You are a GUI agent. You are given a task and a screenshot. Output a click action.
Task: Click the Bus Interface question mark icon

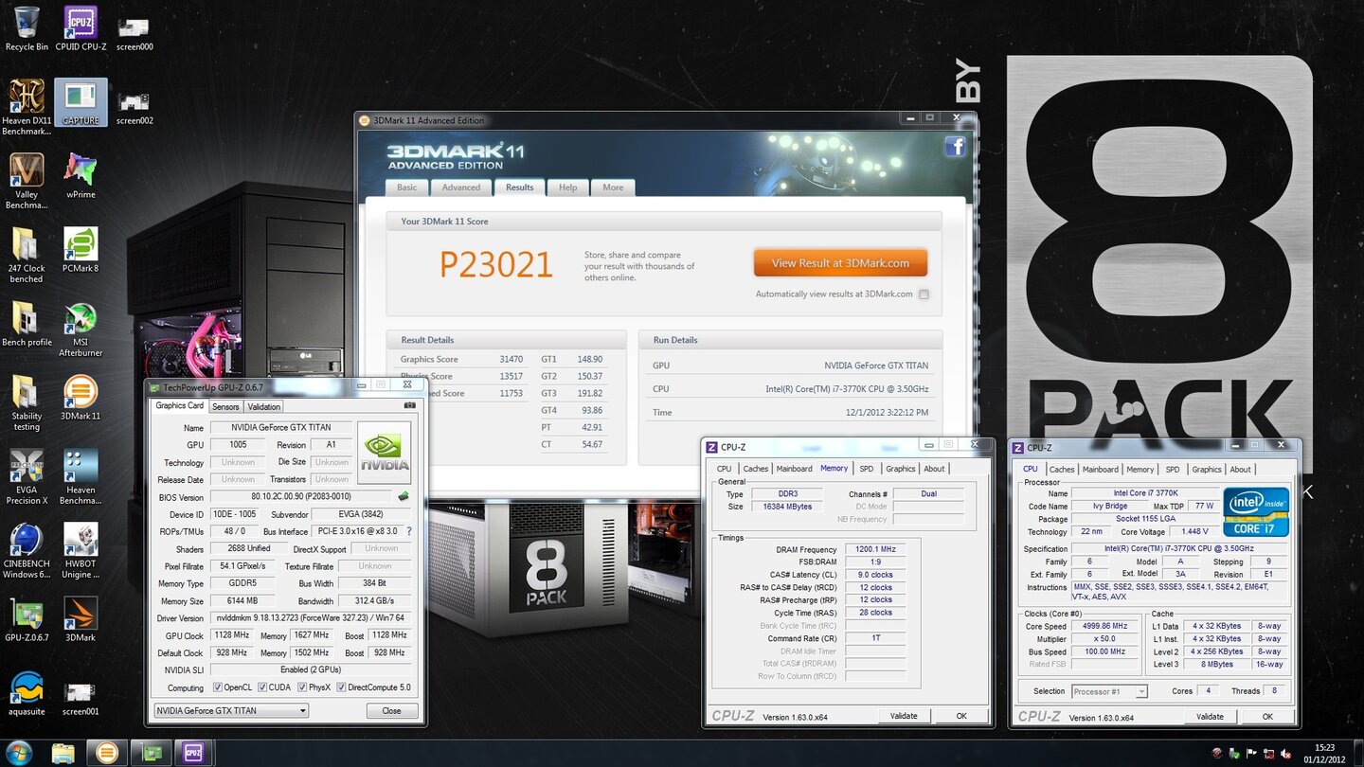point(409,531)
